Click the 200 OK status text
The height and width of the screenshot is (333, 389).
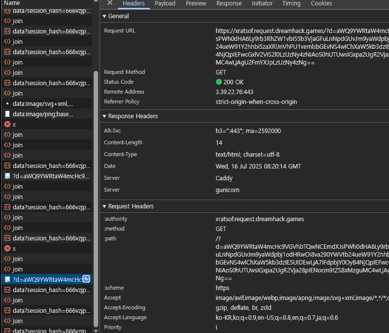click(x=234, y=82)
